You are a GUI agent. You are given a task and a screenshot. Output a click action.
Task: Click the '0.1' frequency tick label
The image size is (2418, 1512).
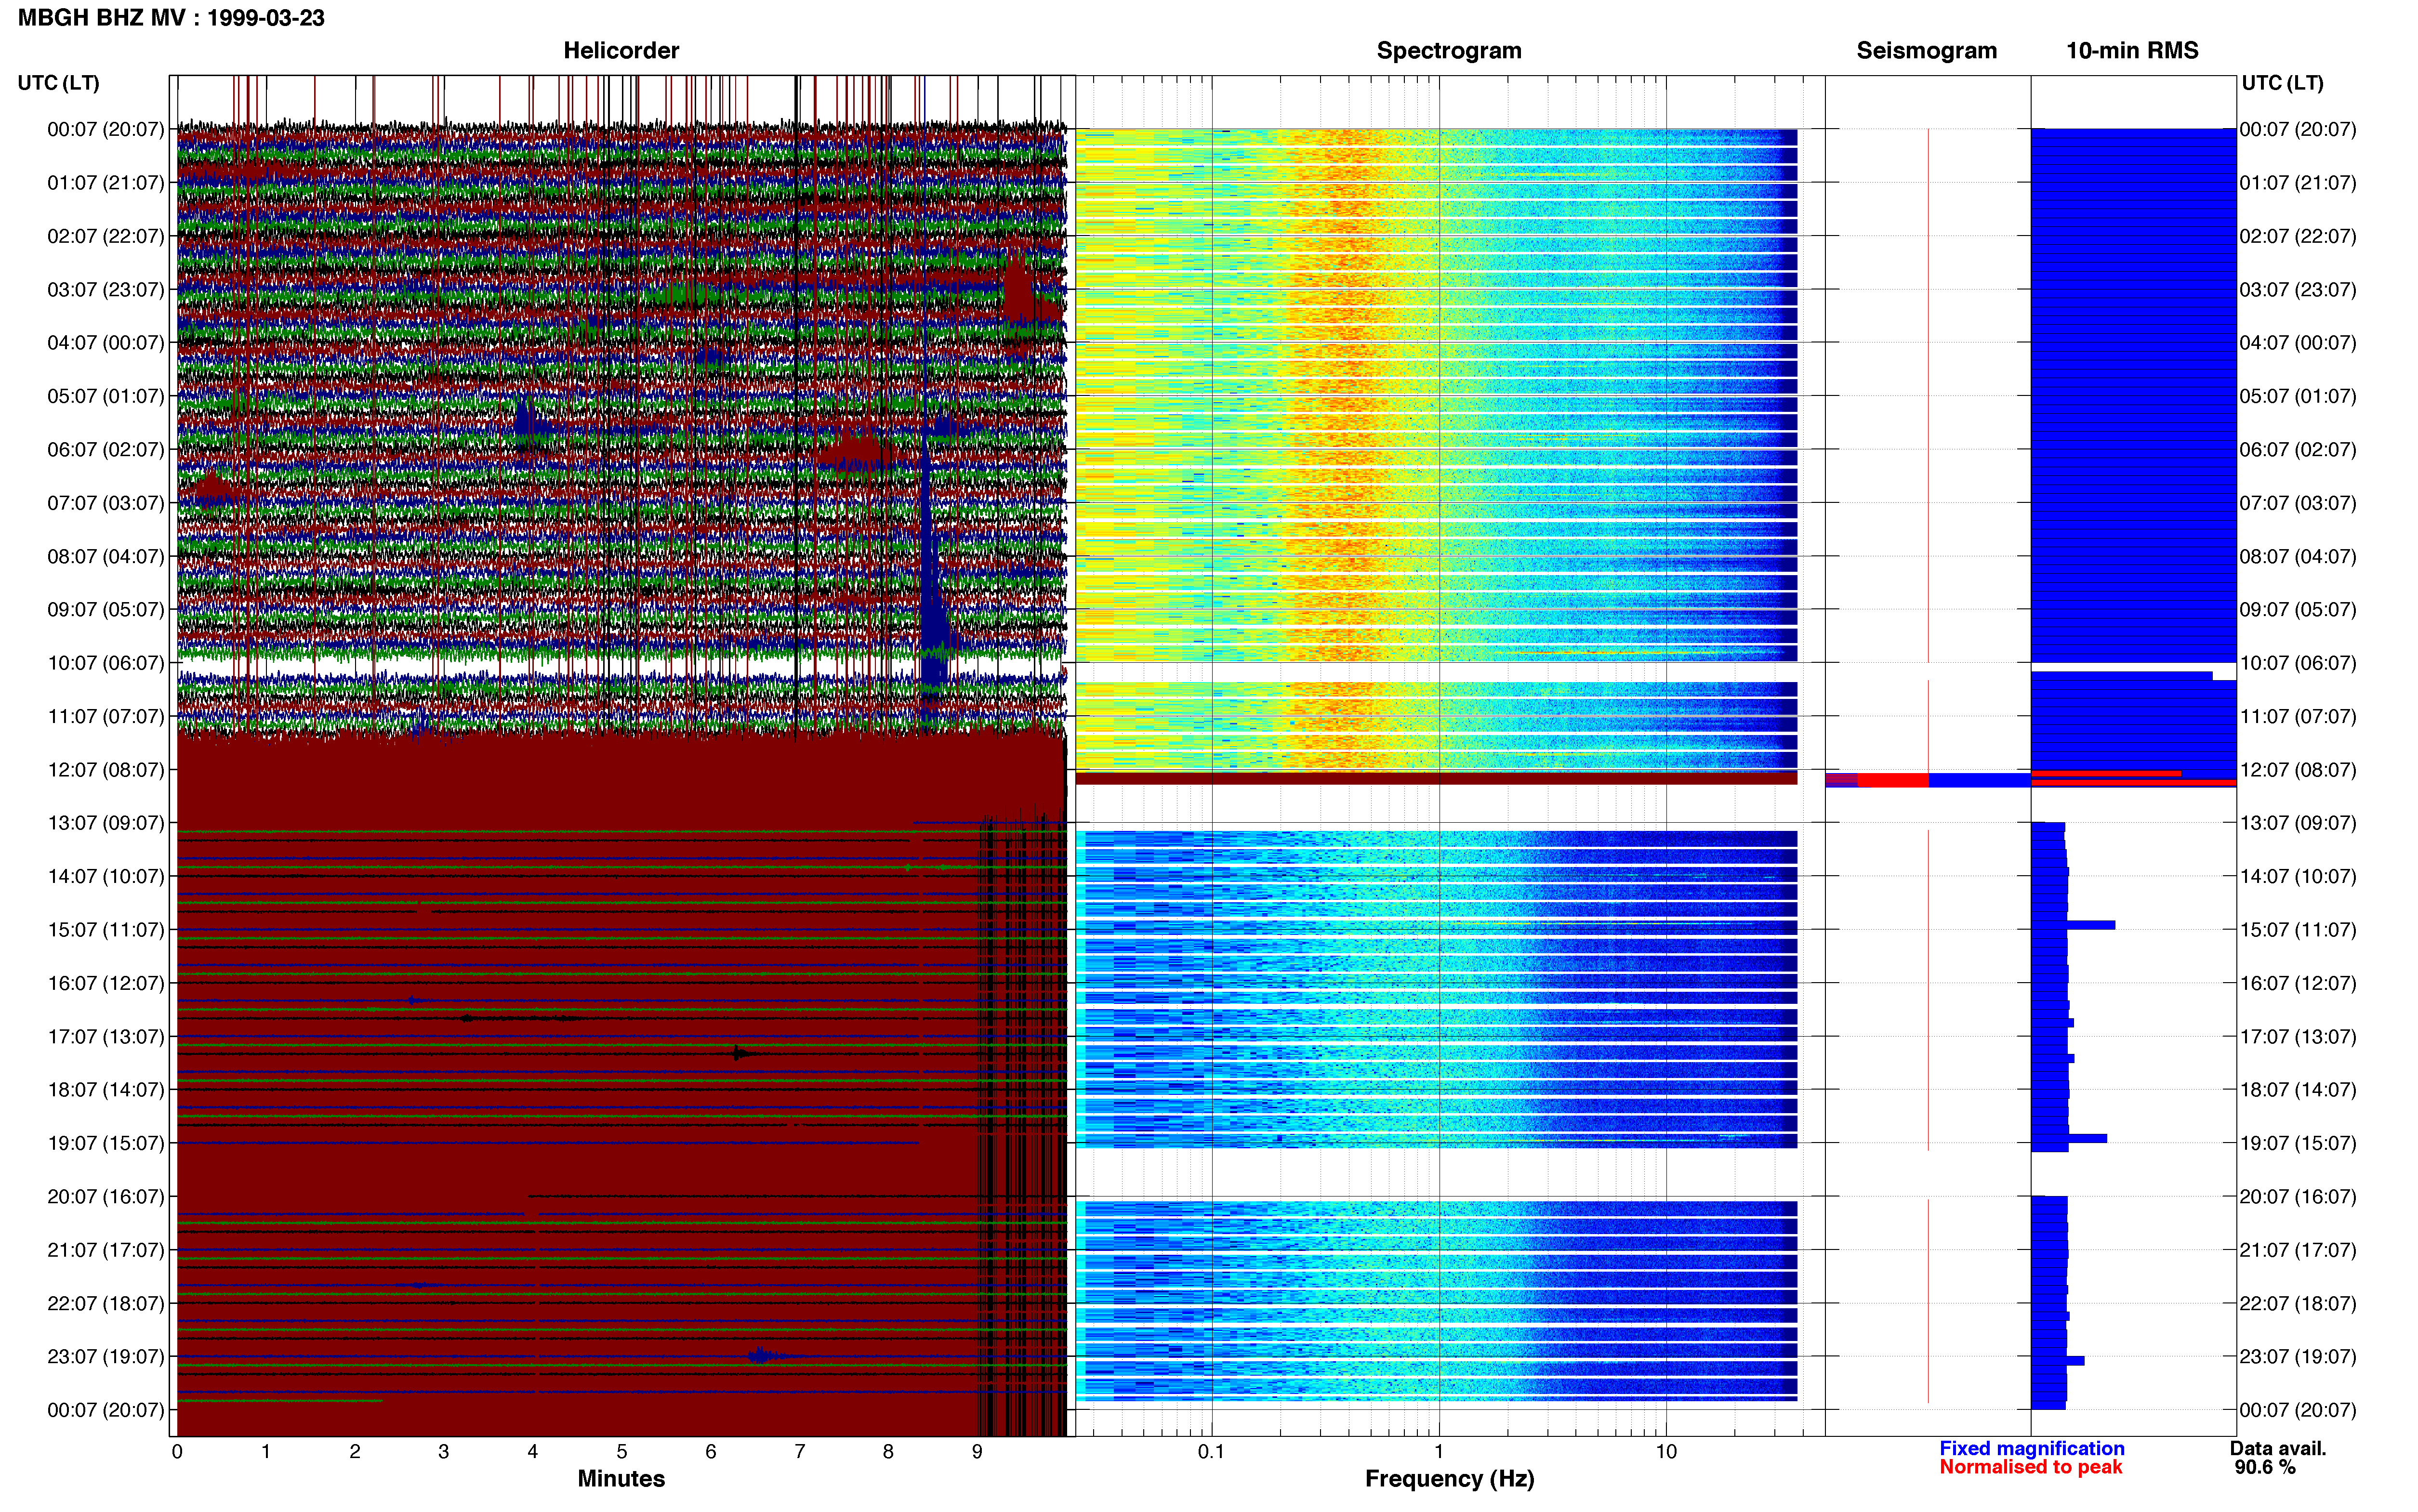click(1211, 1451)
